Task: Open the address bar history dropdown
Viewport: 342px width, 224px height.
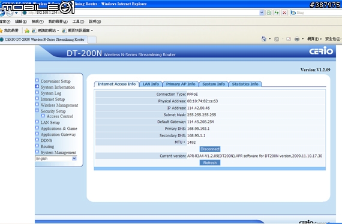Action: tap(262, 13)
